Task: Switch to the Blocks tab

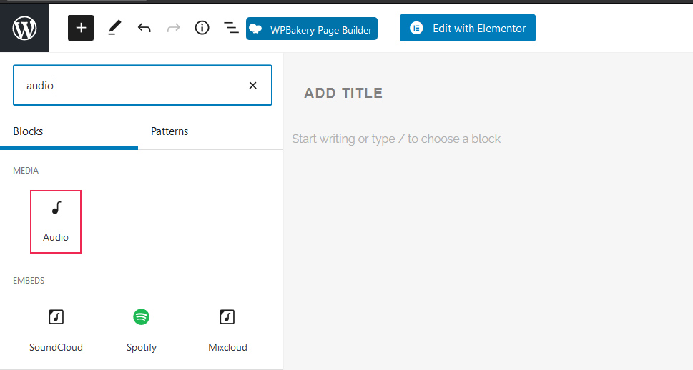Action: tap(29, 131)
